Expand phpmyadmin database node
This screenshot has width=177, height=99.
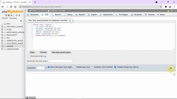[2, 35]
